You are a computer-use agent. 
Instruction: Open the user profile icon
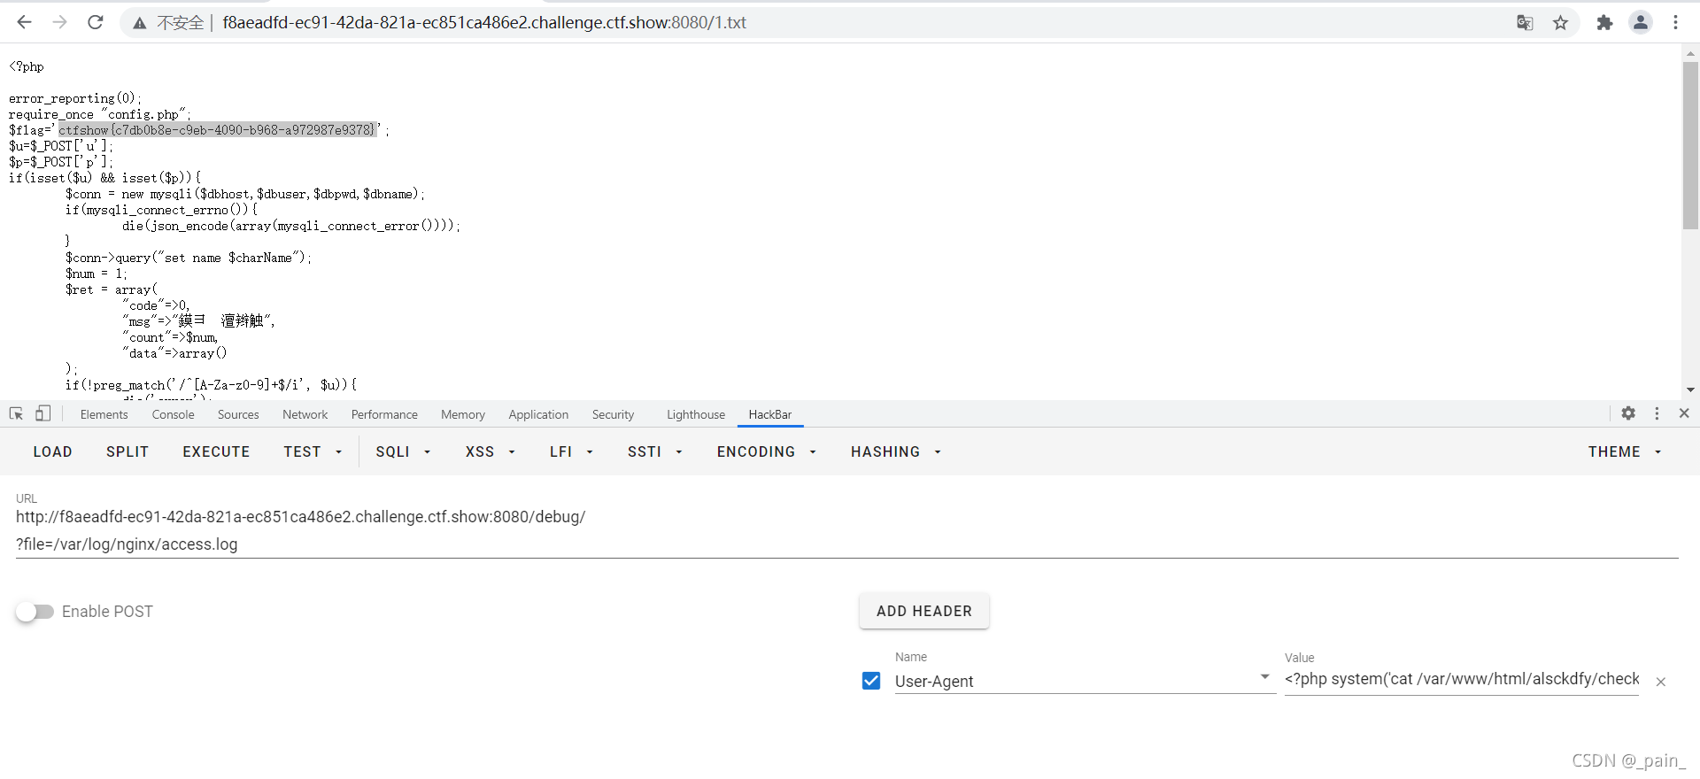coord(1641,23)
